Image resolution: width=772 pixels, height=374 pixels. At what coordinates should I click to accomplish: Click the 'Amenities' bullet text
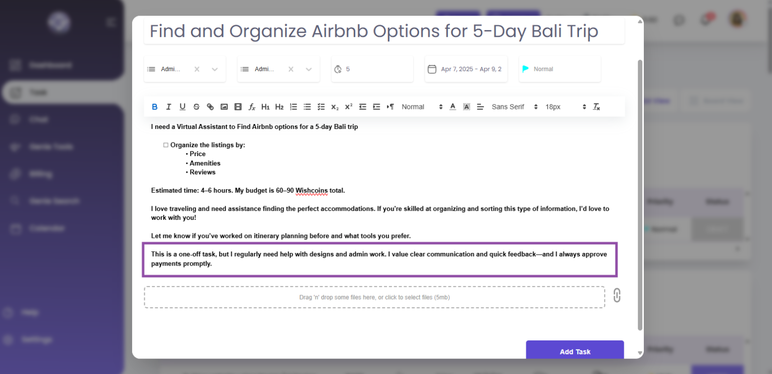(x=205, y=163)
